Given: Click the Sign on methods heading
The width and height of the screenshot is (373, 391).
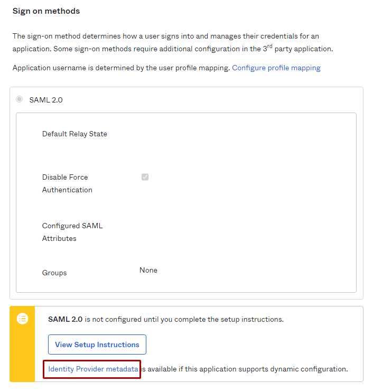Looking at the screenshot, I should pos(46,11).
